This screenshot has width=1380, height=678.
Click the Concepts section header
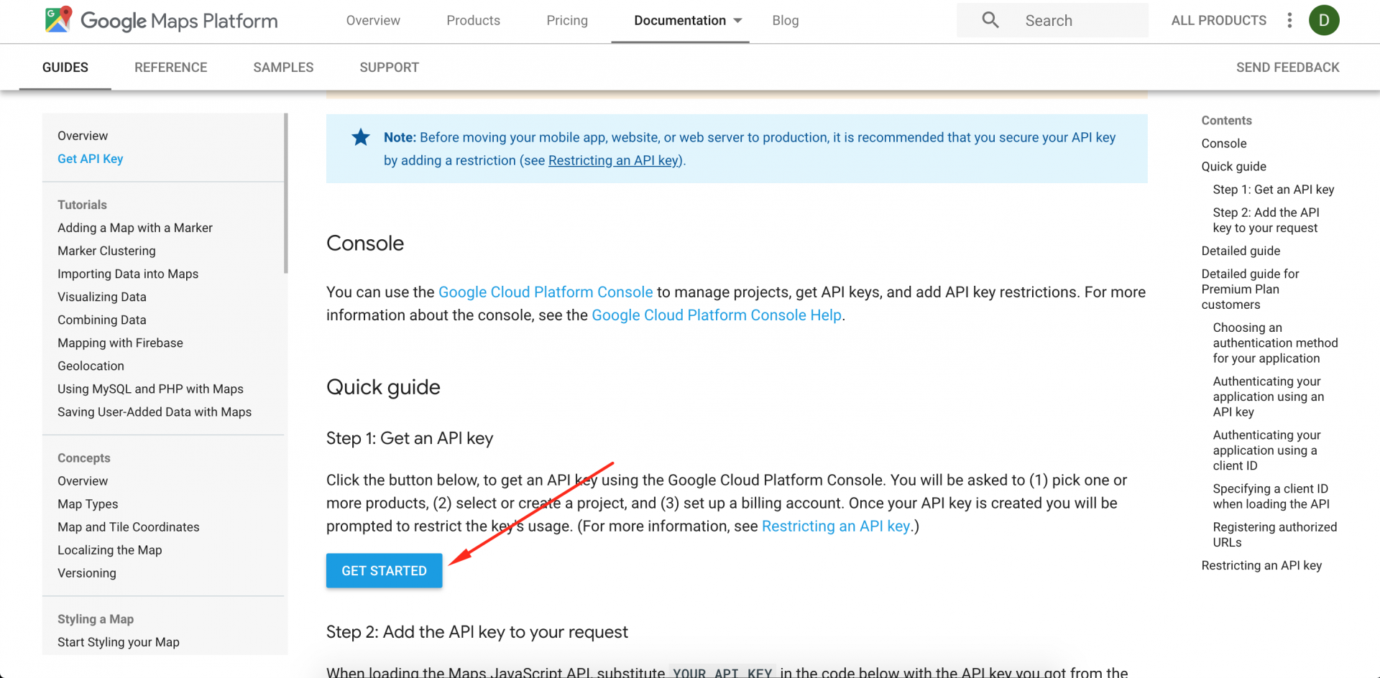click(x=84, y=458)
